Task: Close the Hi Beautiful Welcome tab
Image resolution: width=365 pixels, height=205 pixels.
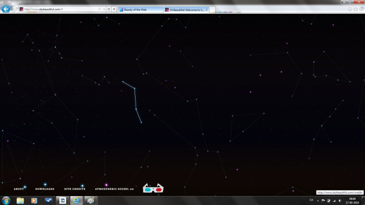Action: (x=206, y=10)
